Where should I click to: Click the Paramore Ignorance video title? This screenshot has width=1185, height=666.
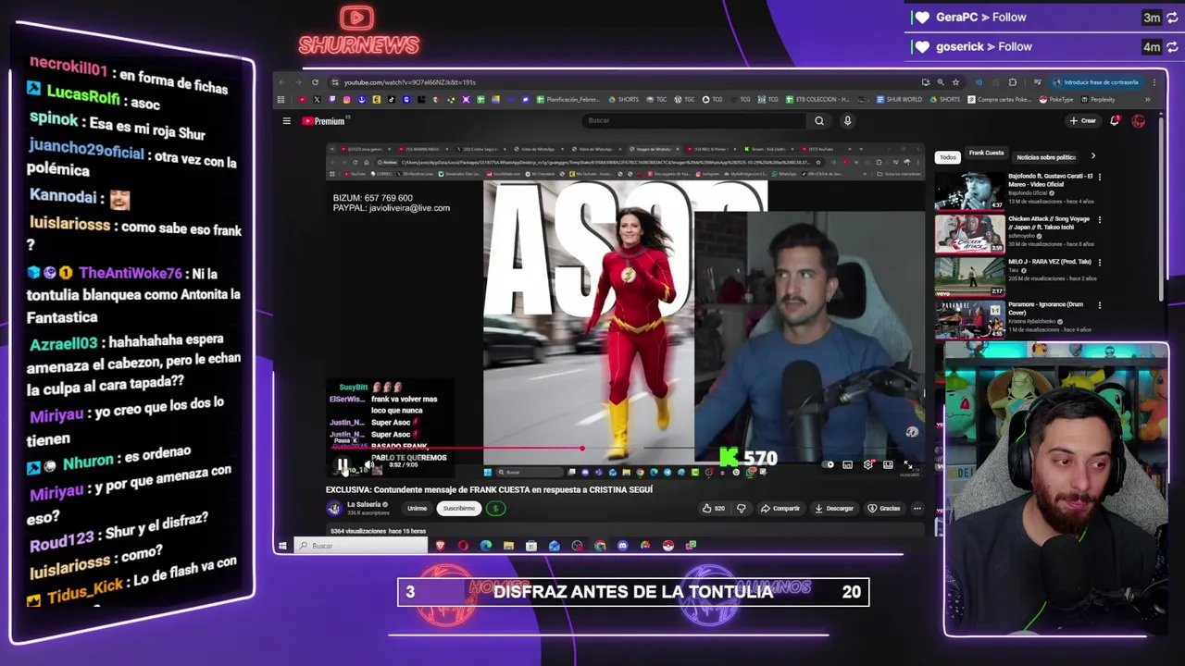click(x=1045, y=308)
